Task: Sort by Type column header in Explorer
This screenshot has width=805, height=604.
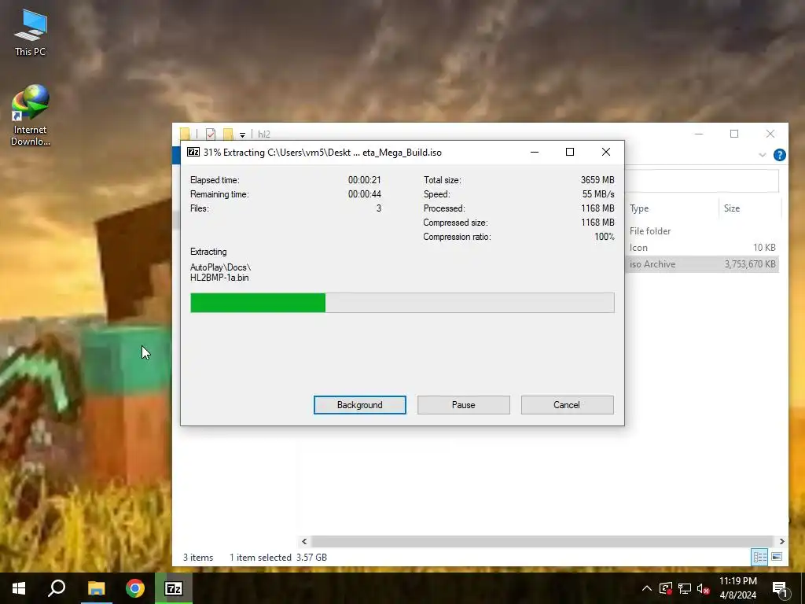Action: coord(672,208)
